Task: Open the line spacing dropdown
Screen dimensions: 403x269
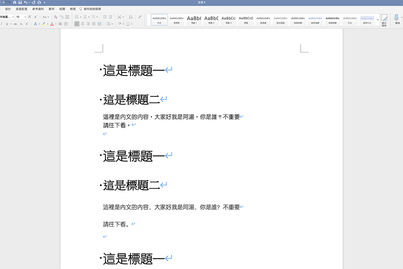Action: click(x=112, y=23)
